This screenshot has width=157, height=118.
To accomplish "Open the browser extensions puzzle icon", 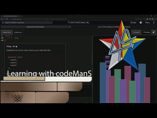I will tap(147, 19).
